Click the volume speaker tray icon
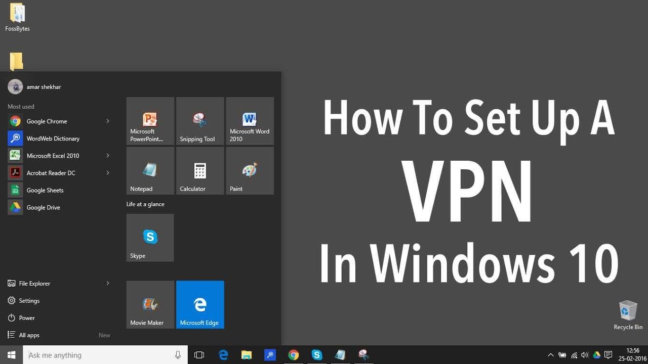This screenshot has height=364, width=648. coord(585,355)
